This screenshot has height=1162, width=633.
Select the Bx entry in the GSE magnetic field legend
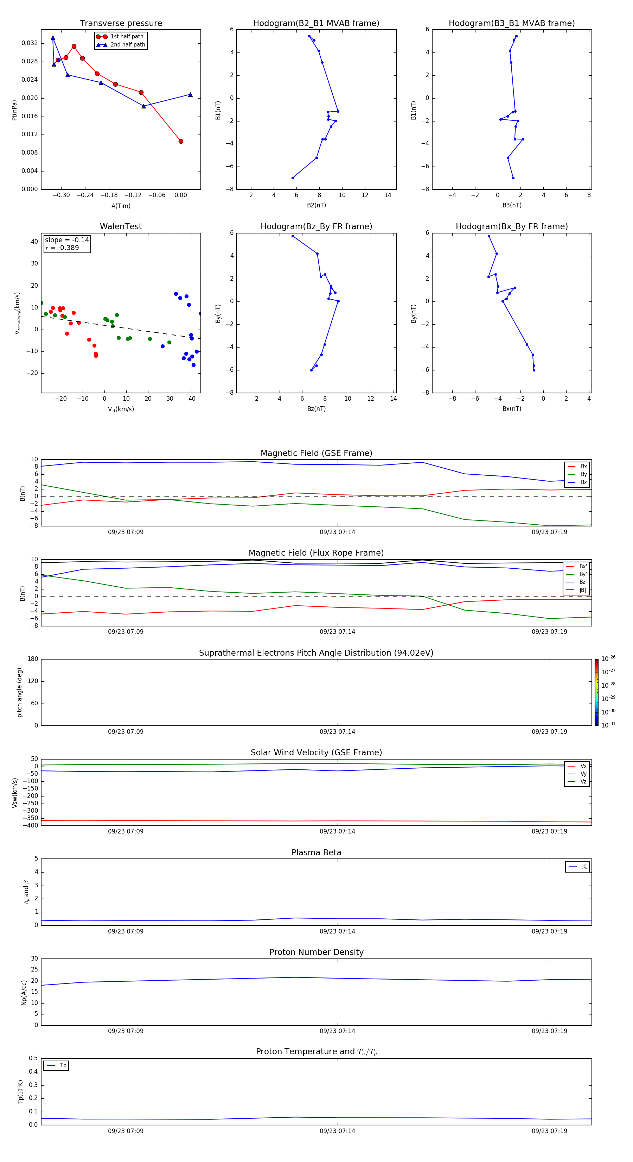[577, 467]
